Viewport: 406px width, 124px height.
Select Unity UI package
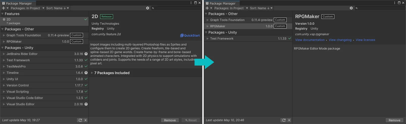click(x=44, y=79)
